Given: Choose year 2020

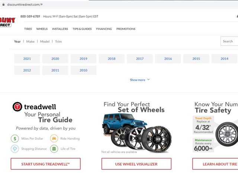Looking at the screenshot, I should [55, 59].
